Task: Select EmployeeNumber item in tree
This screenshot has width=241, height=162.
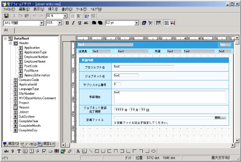Action: (x=36, y=57)
